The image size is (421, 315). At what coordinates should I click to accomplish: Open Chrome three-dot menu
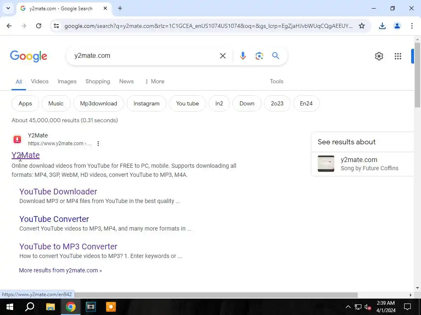click(x=412, y=26)
